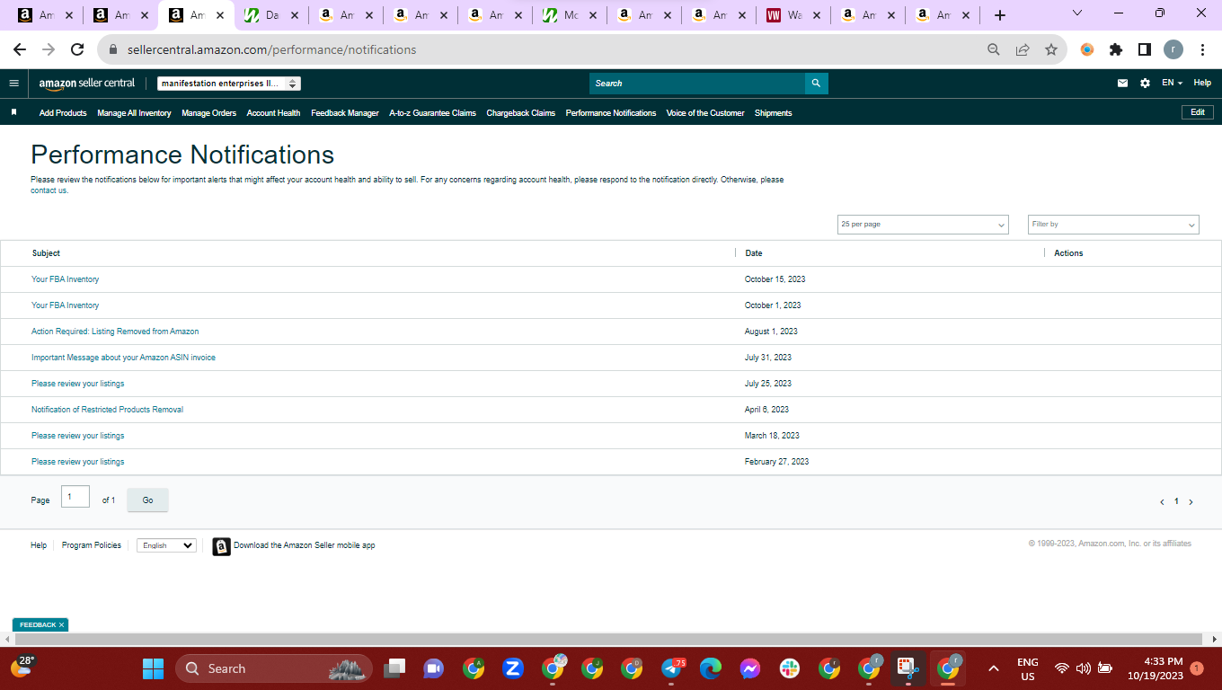Open the Extensions puzzle icon
This screenshot has height=690, width=1222.
(1116, 49)
